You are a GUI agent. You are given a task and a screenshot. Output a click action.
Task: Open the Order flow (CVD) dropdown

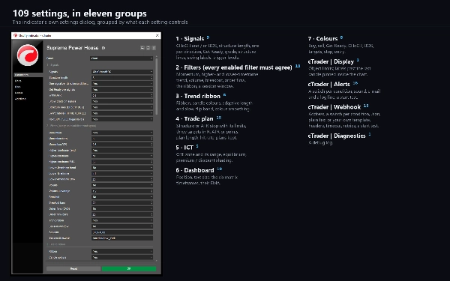122,209
